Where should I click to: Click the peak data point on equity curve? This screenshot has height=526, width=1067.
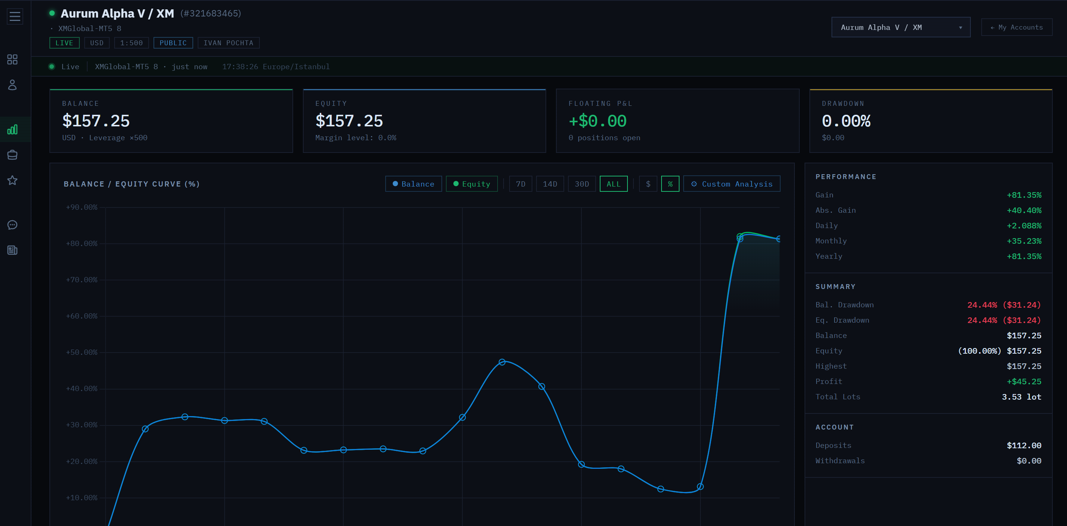pyautogui.click(x=740, y=237)
